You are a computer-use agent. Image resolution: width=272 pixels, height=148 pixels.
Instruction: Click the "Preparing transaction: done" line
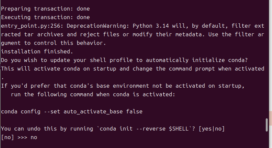tap(45, 9)
